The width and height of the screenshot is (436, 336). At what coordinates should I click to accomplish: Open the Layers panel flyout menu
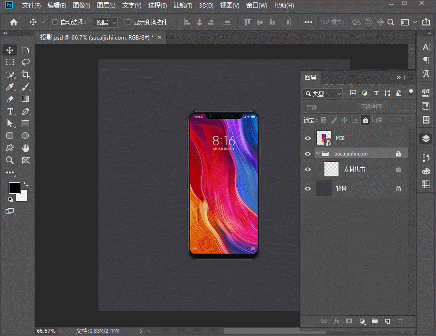(x=411, y=77)
